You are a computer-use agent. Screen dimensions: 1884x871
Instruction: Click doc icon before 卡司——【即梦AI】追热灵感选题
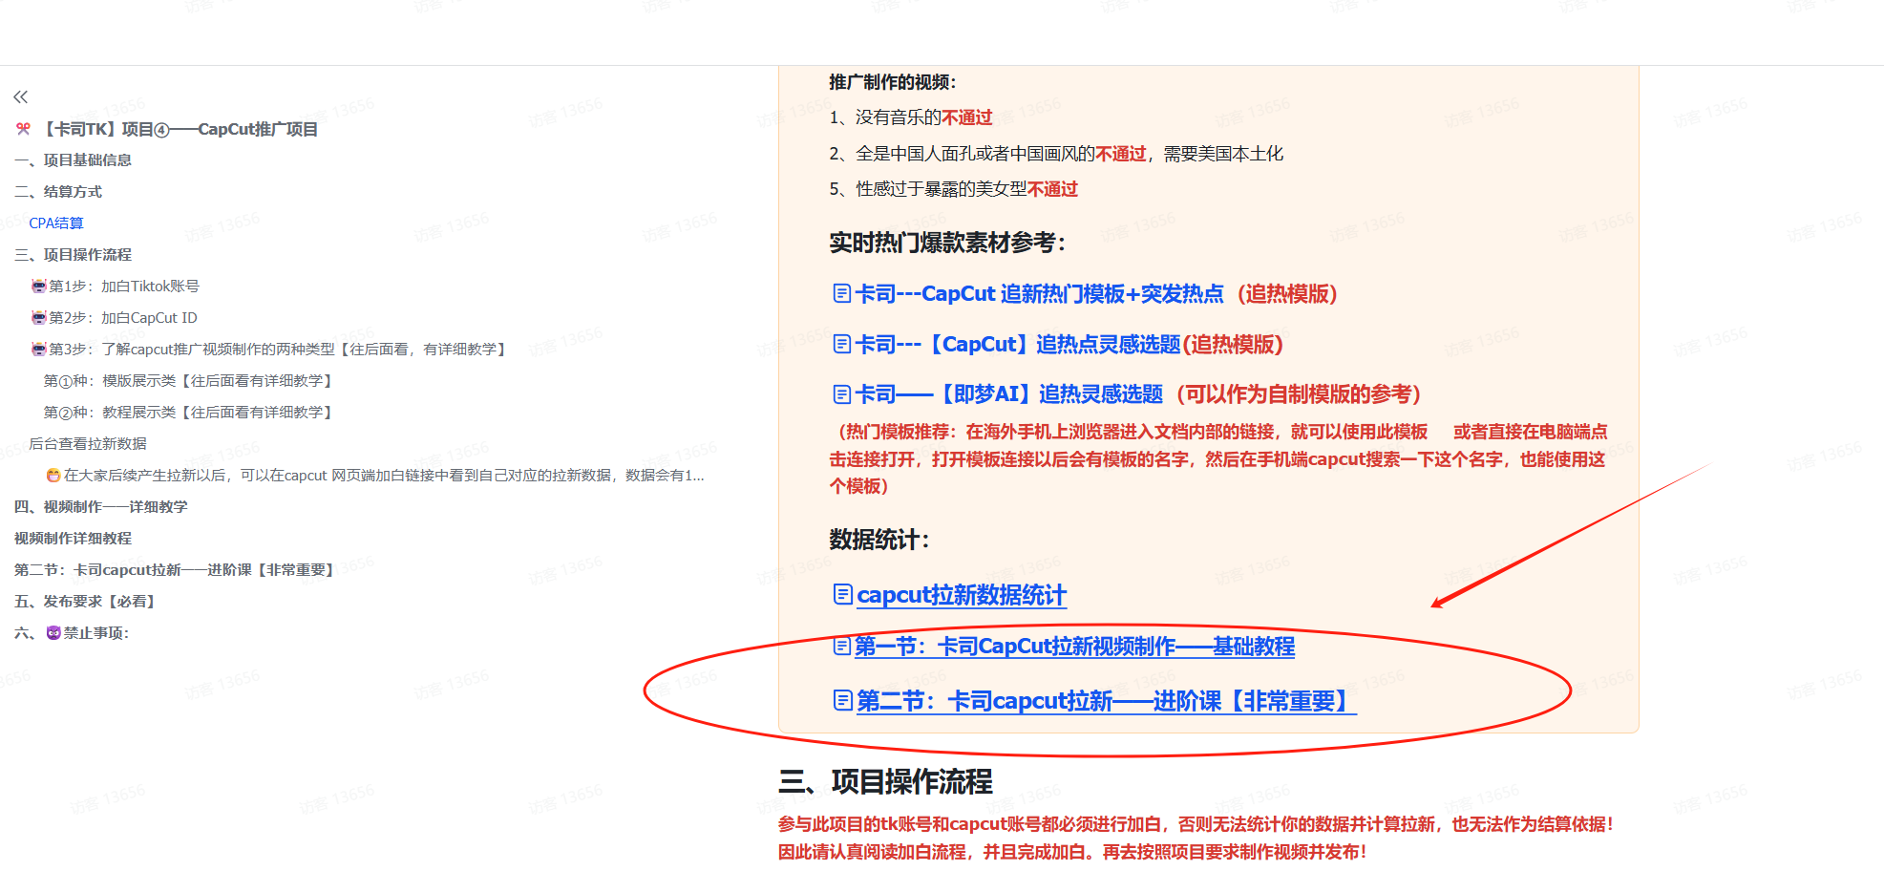(841, 394)
